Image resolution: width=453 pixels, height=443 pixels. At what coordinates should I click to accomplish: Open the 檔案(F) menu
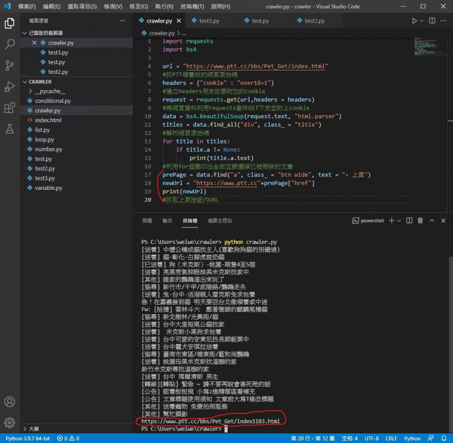coord(27,6)
